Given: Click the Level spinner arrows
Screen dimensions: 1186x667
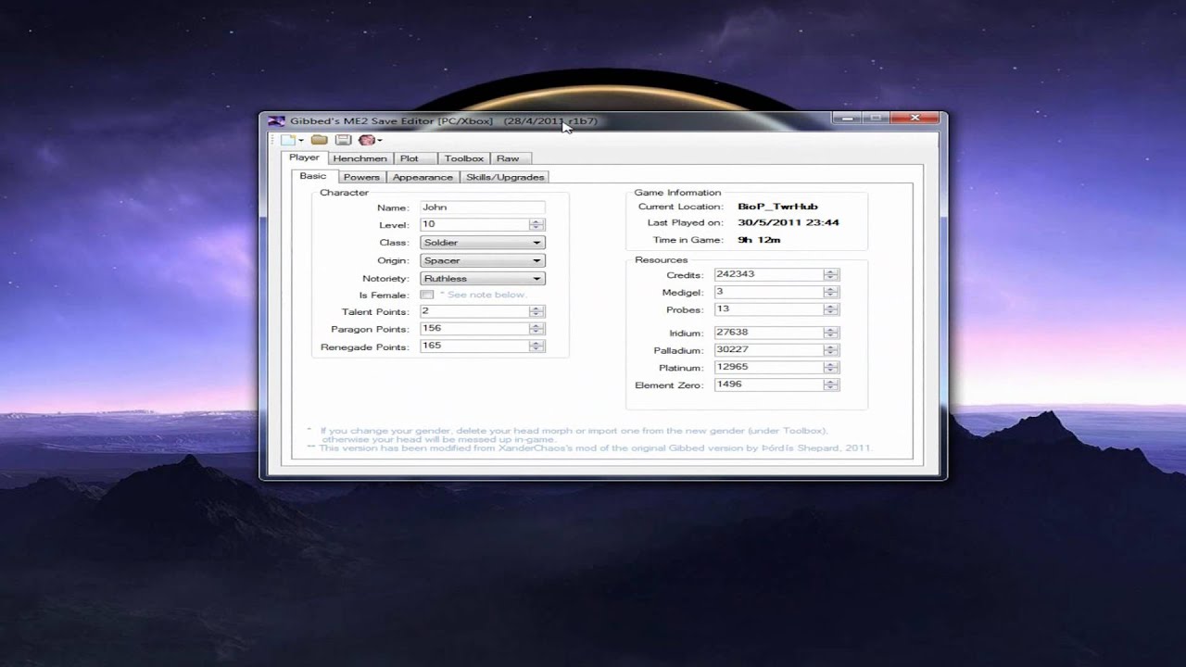Looking at the screenshot, I should point(536,224).
